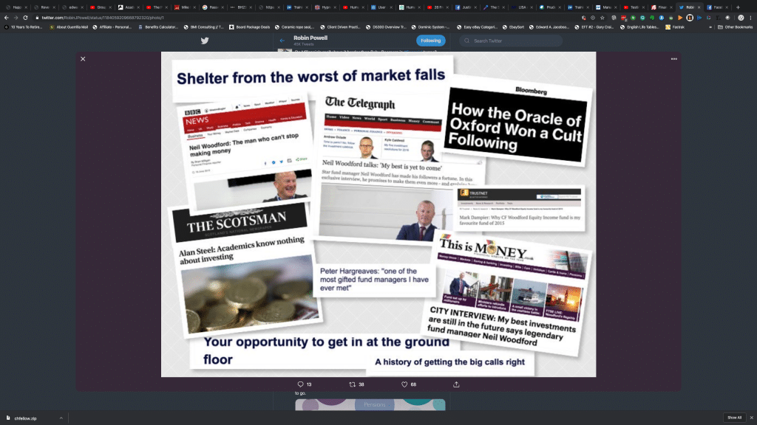757x425 pixels.
Task: Open 'Board Package Deals' bookmark
Action: [x=250, y=27]
